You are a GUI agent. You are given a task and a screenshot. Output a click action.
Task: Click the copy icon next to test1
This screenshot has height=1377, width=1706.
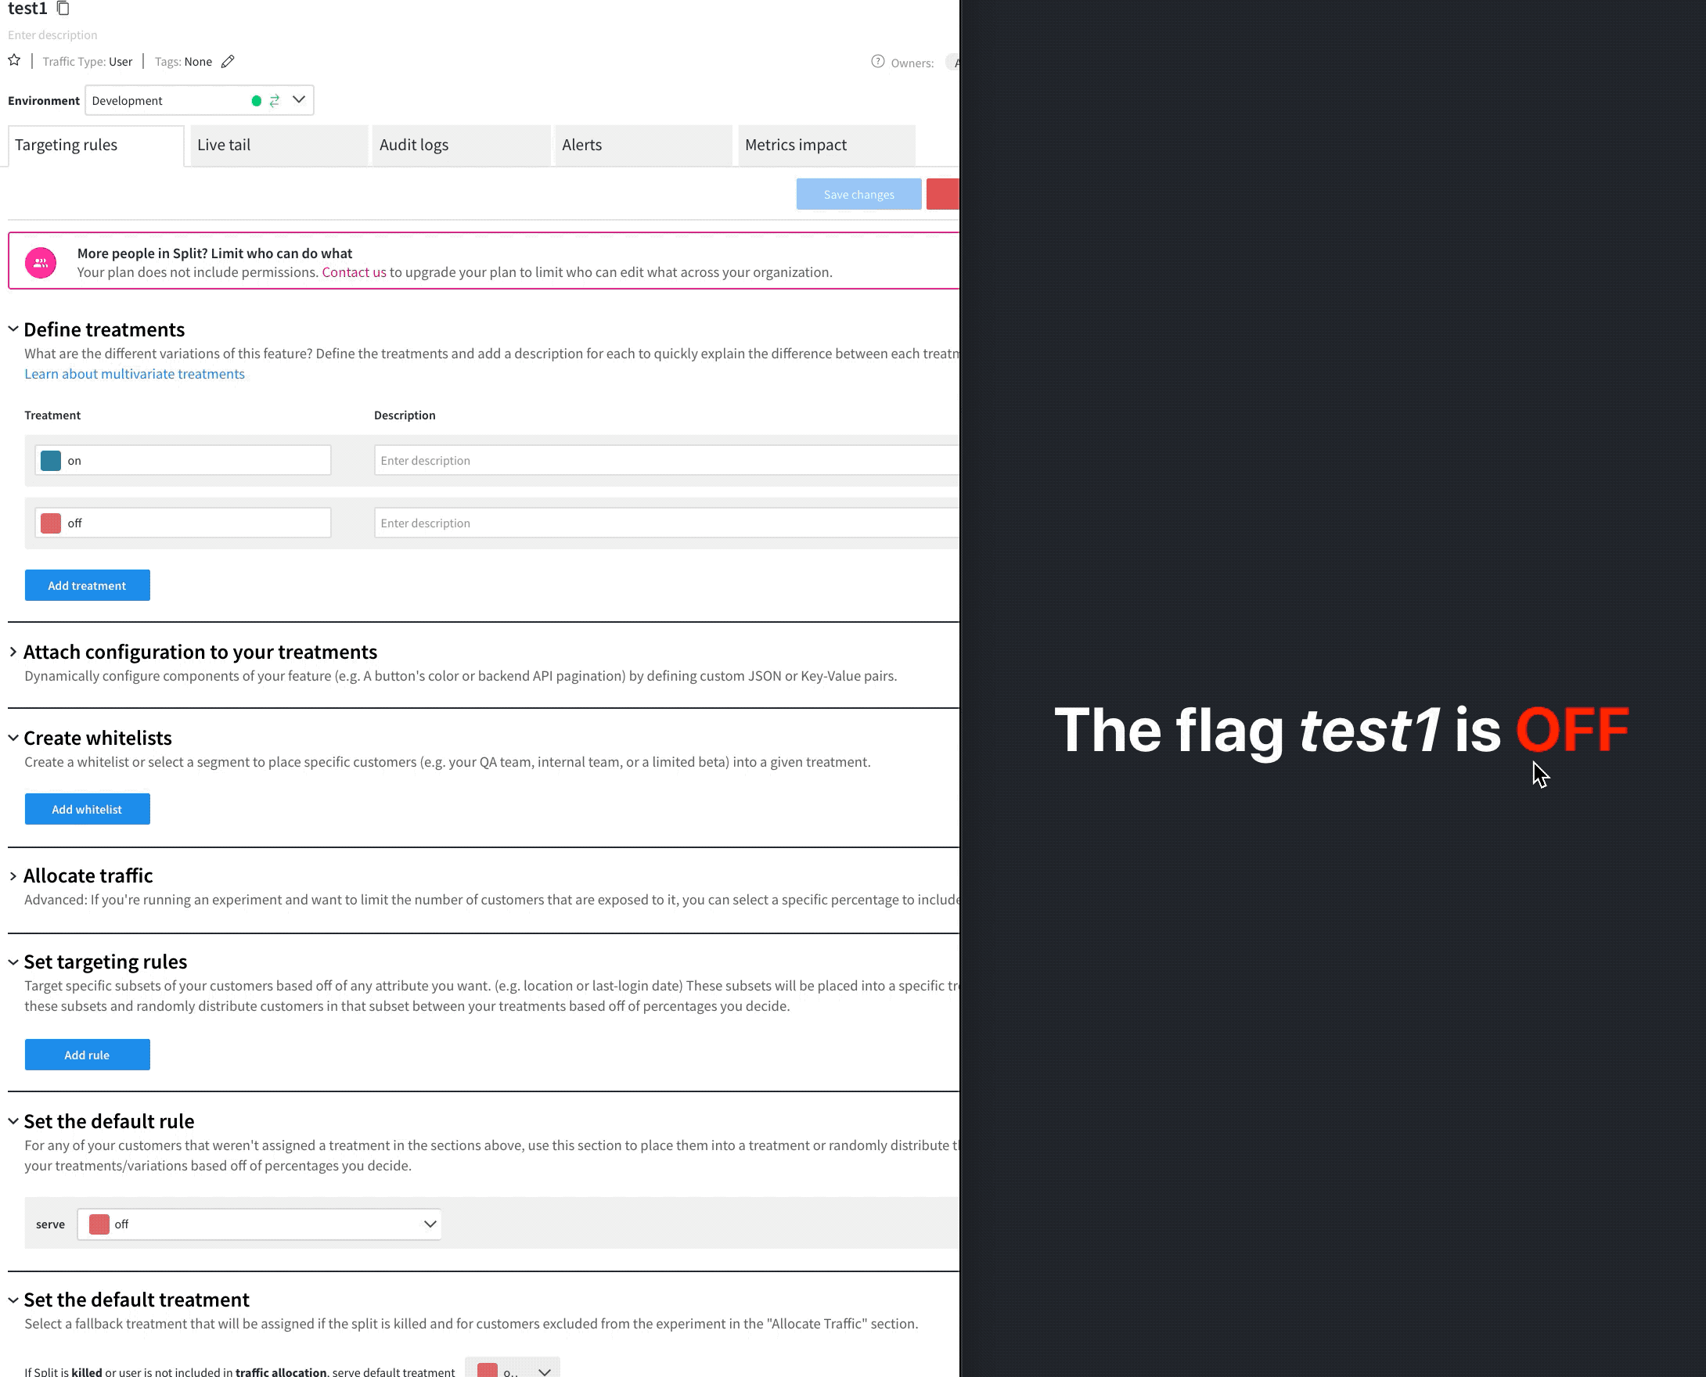point(63,9)
